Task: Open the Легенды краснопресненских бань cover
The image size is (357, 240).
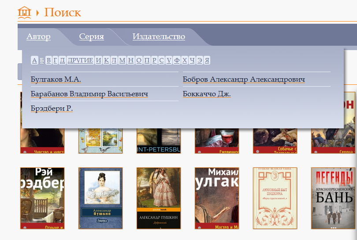Action: (x=333, y=198)
